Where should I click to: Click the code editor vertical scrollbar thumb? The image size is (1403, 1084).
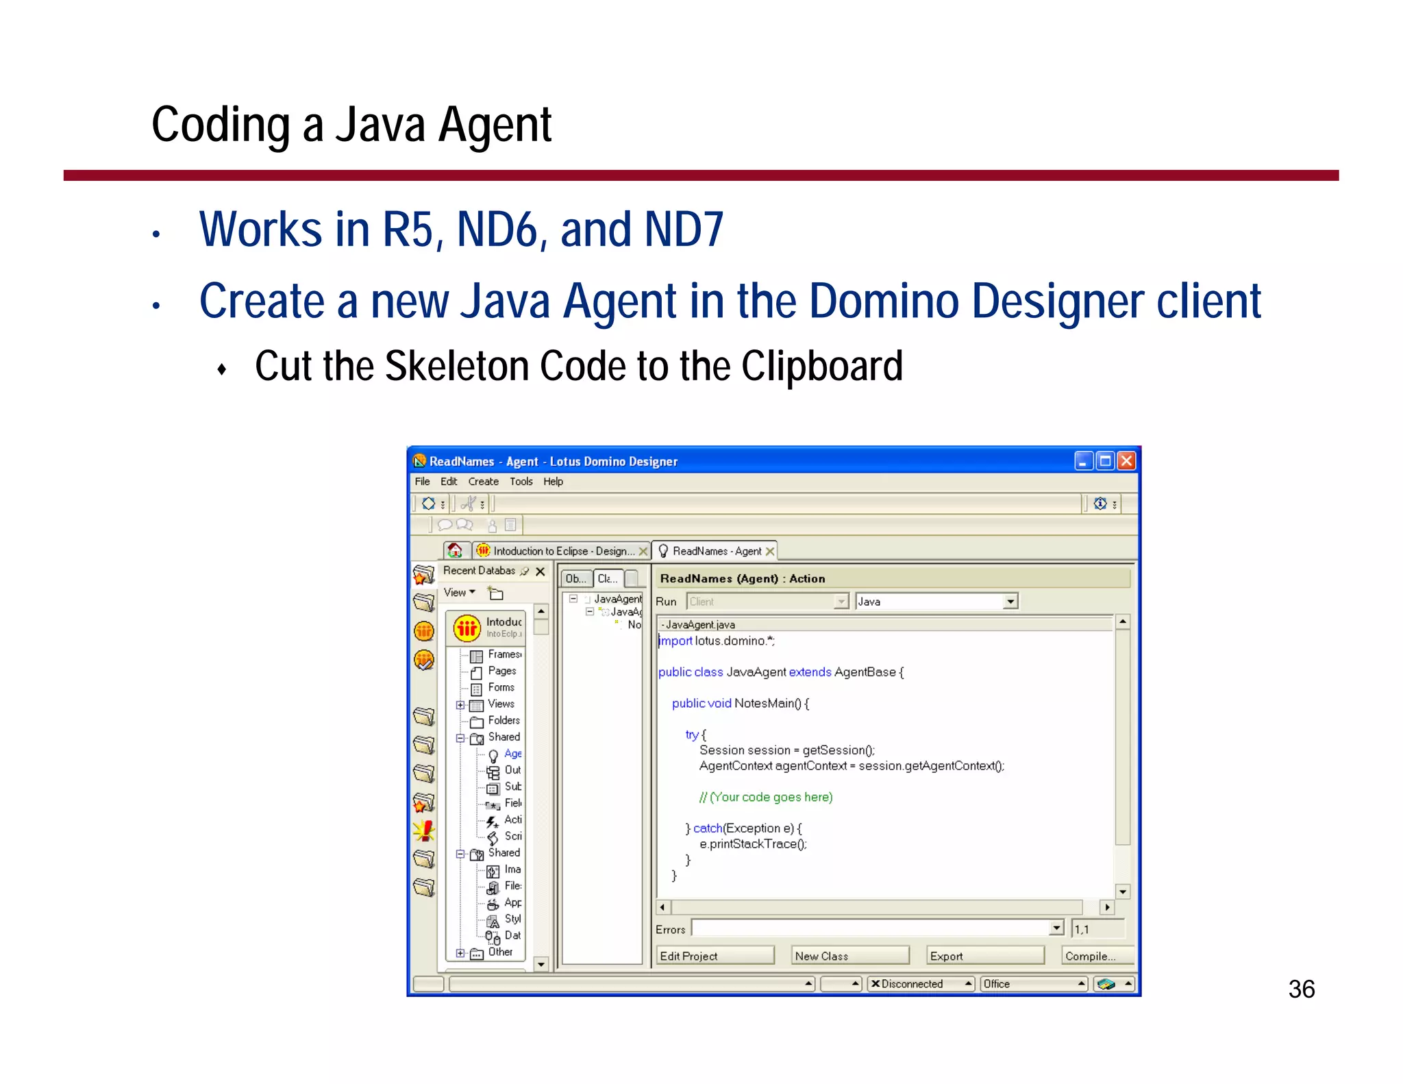[1122, 737]
